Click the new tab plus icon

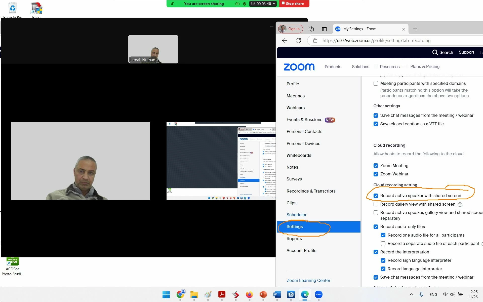click(415, 29)
